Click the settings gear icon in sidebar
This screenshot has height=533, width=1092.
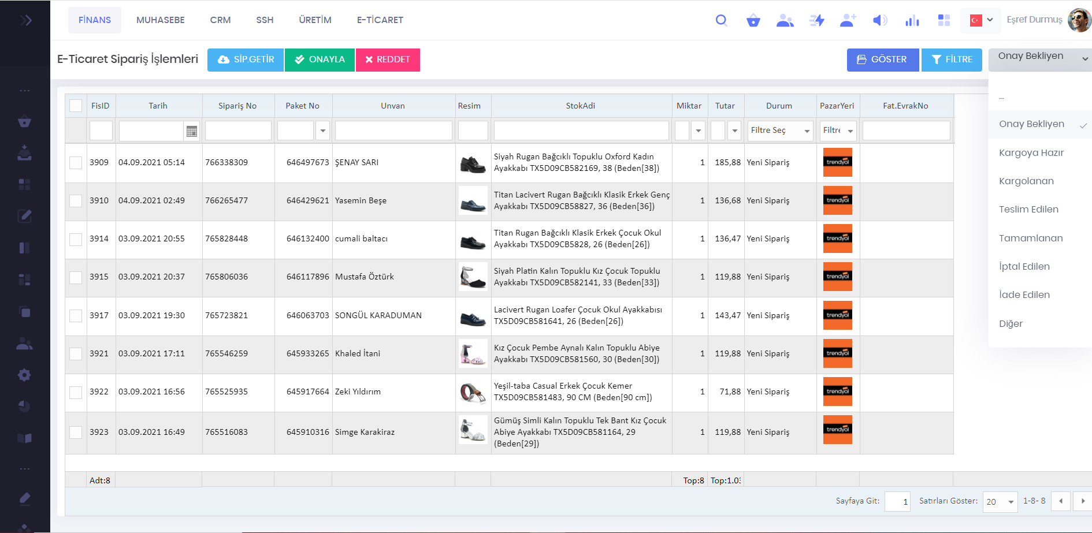(24, 375)
